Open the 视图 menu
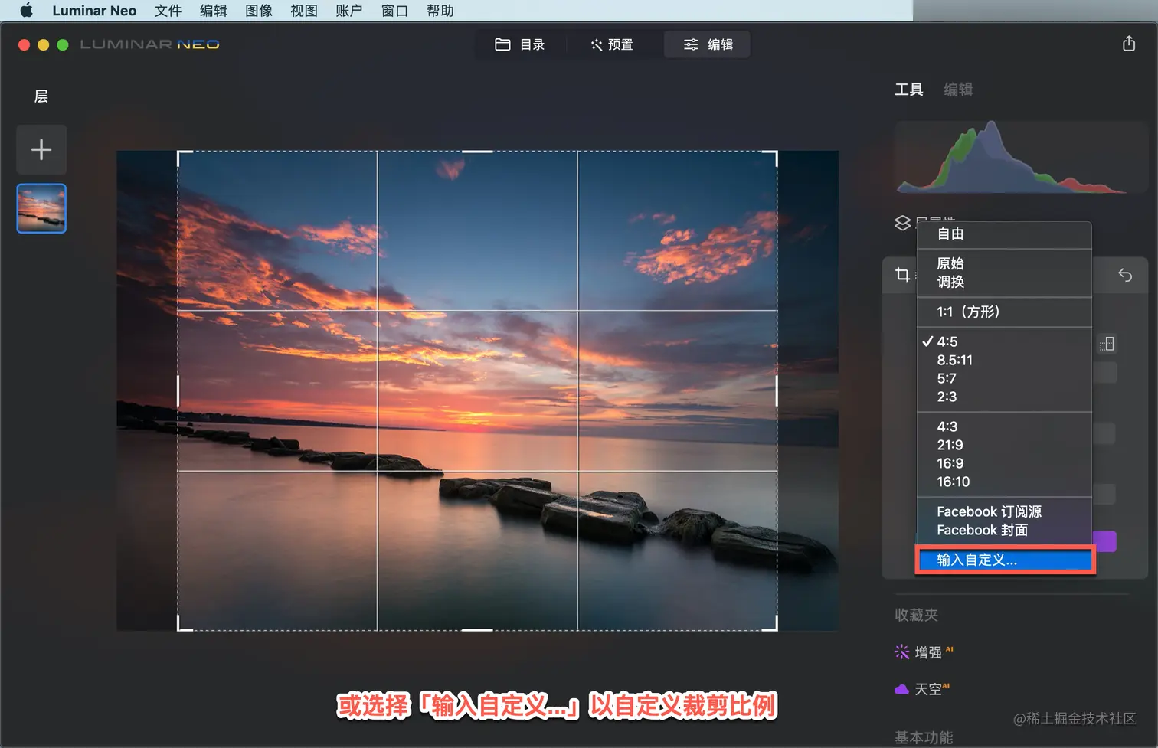Image resolution: width=1158 pixels, height=748 pixels. click(304, 11)
